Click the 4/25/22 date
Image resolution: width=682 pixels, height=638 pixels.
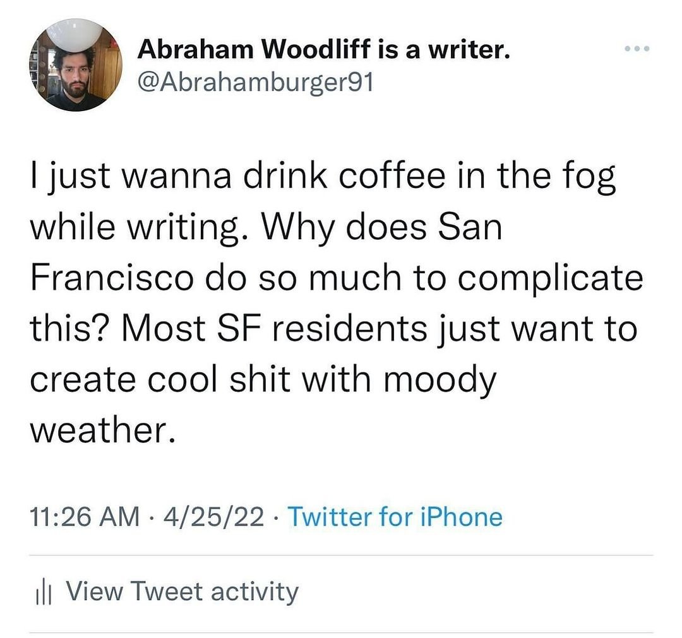(213, 517)
